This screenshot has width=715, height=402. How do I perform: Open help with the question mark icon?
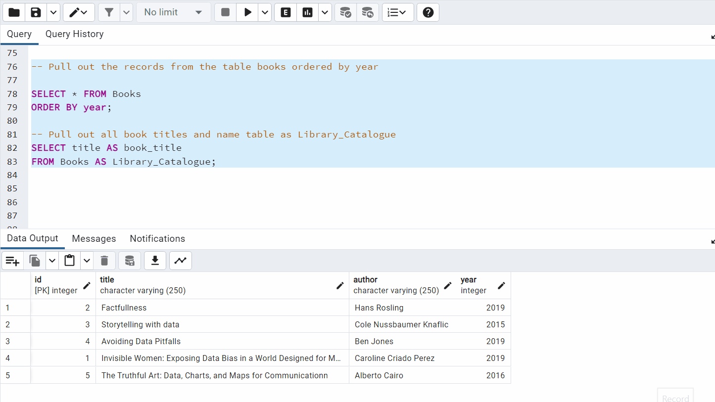coord(428,12)
